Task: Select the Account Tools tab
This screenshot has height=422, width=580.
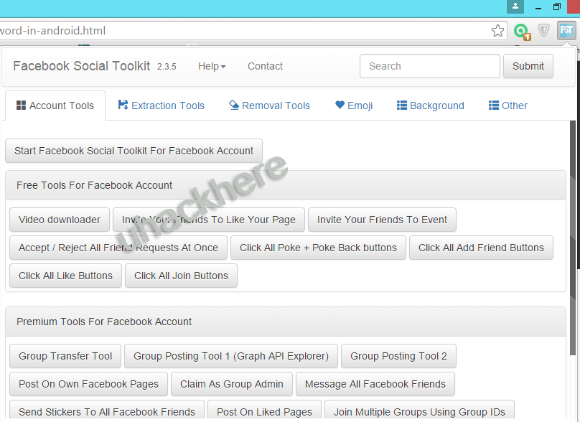Action: point(55,105)
